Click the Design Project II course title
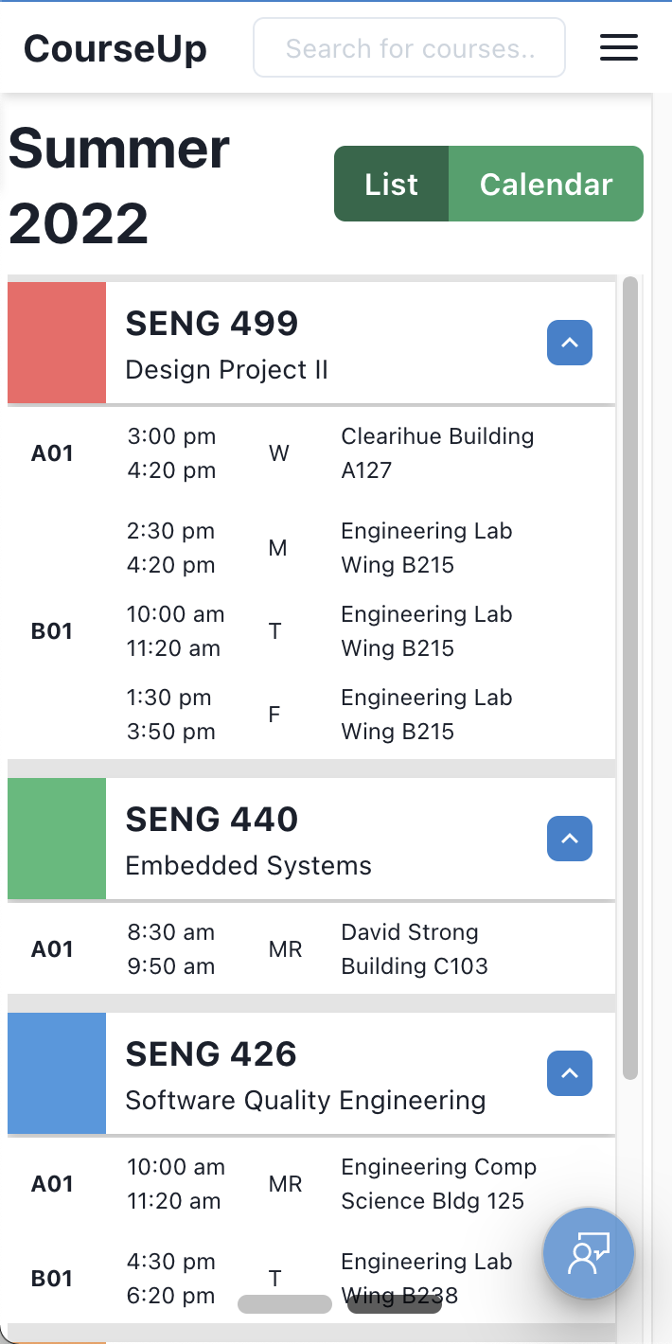The image size is (672, 1344). pyautogui.click(x=226, y=369)
